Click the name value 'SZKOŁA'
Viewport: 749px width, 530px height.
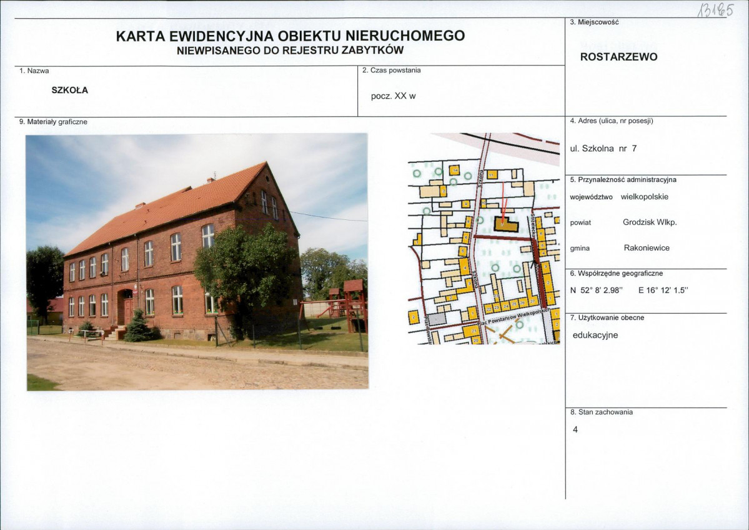[70, 91]
